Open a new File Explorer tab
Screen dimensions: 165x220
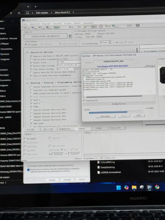[x=36, y=7]
